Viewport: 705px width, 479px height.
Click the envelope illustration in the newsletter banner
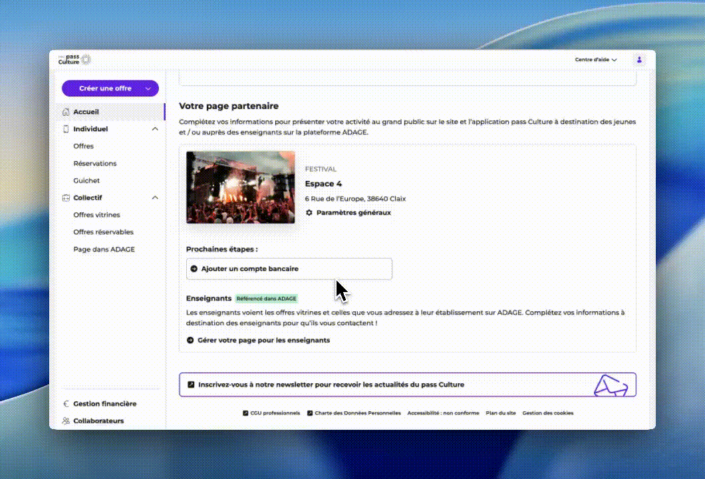click(611, 386)
